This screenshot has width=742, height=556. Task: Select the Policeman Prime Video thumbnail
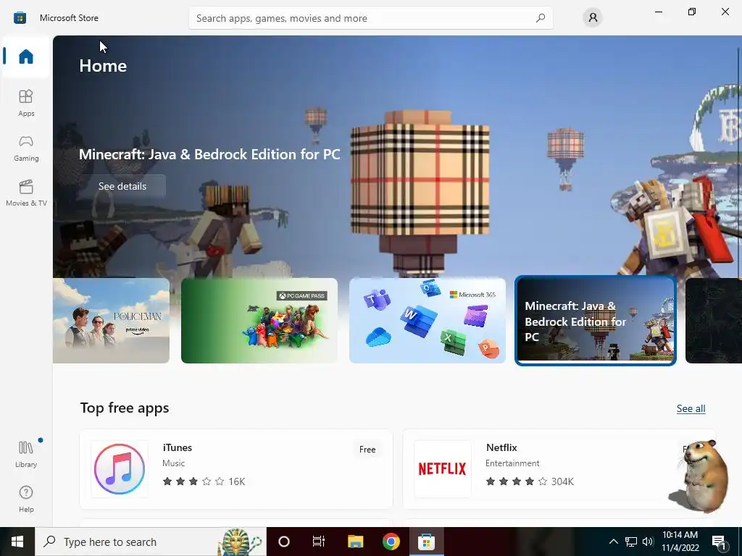pyautogui.click(x=111, y=321)
